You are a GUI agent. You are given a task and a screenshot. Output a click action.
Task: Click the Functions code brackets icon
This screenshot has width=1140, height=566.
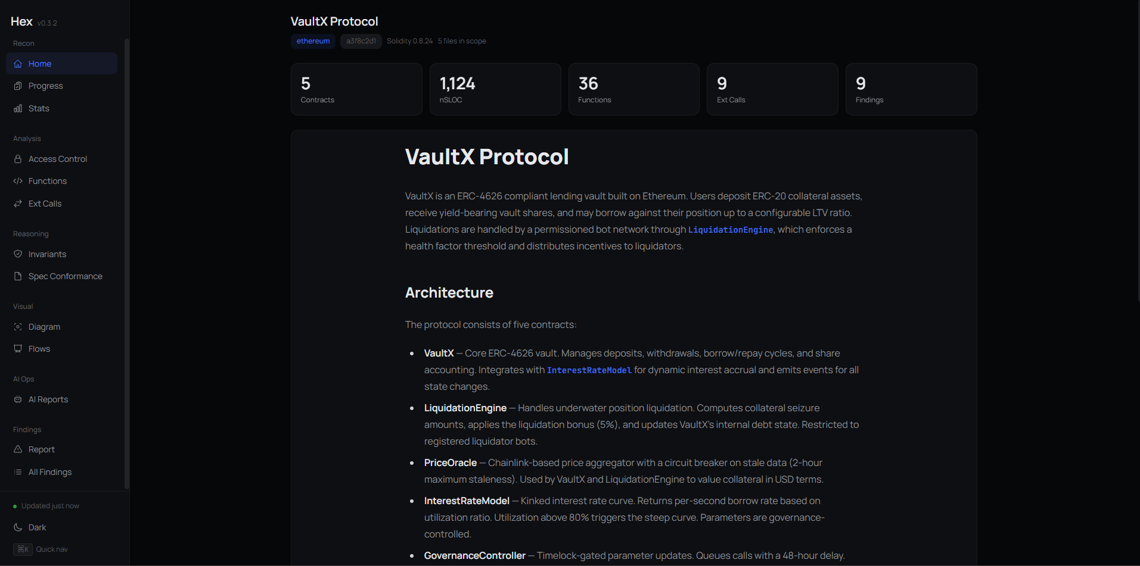coord(18,181)
